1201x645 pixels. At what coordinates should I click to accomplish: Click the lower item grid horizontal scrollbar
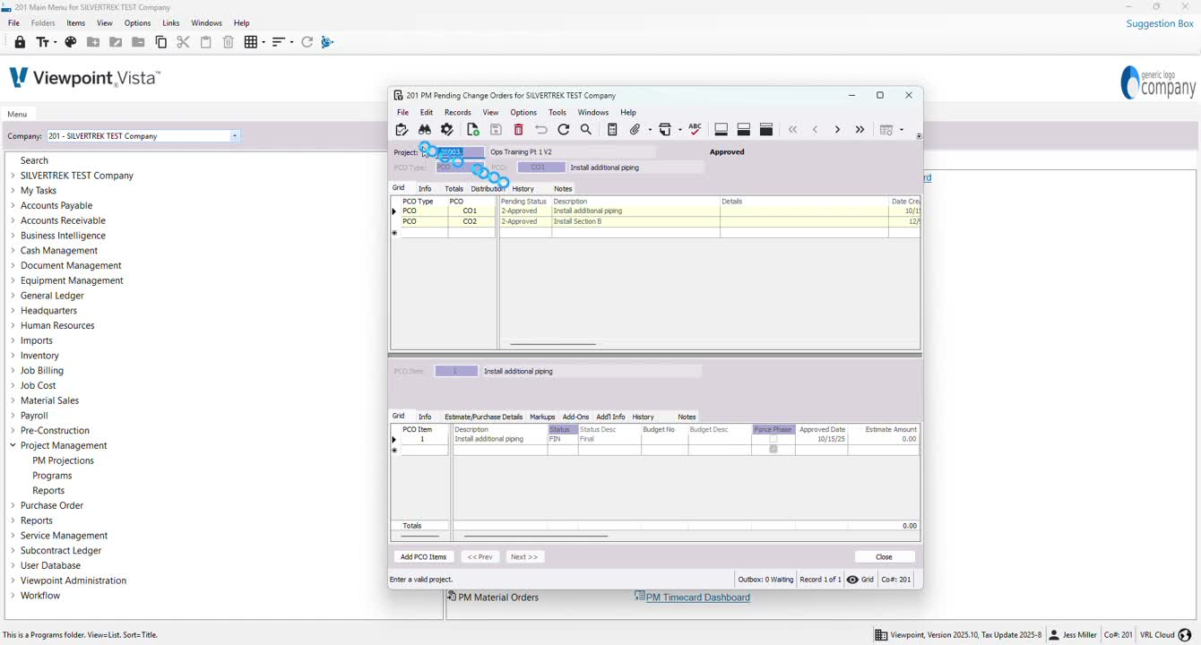(x=535, y=537)
